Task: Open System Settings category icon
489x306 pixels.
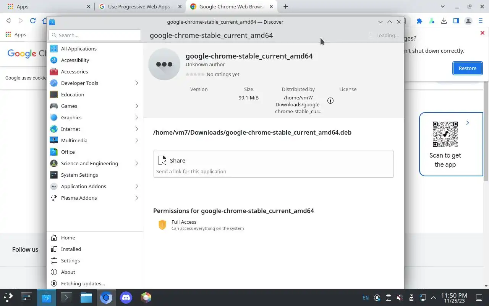Action: (54, 175)
